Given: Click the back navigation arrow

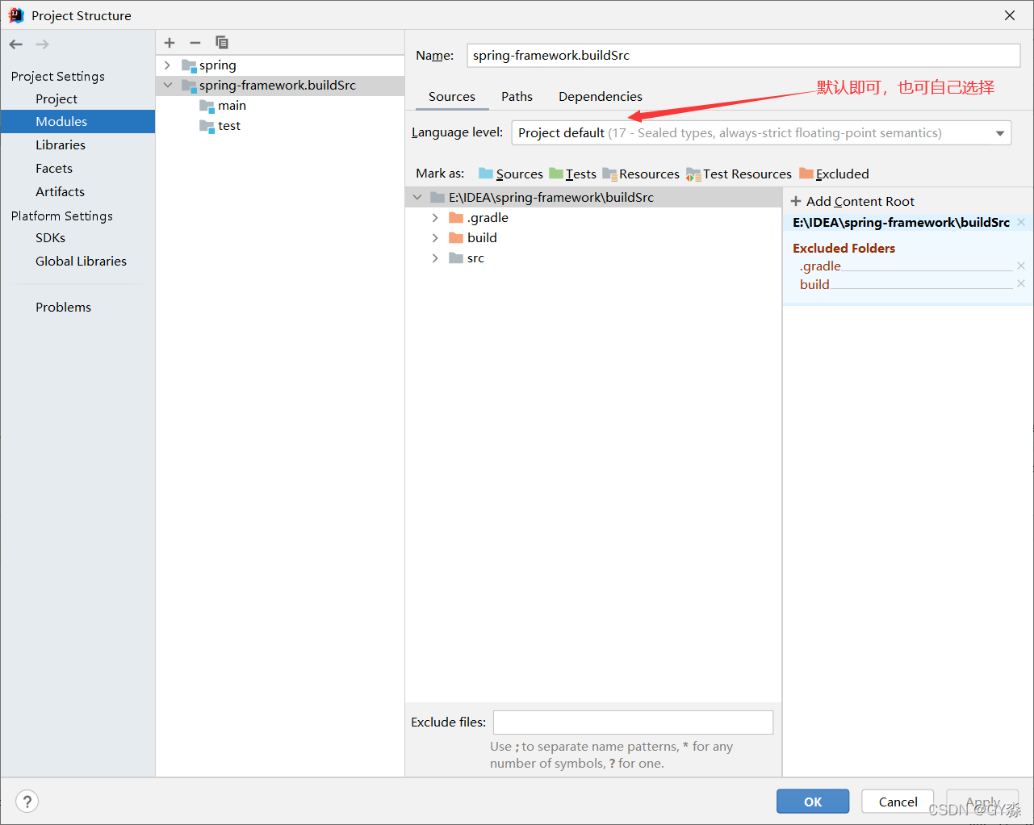Looking at the screenshot, I should click(x=16, y=44).
